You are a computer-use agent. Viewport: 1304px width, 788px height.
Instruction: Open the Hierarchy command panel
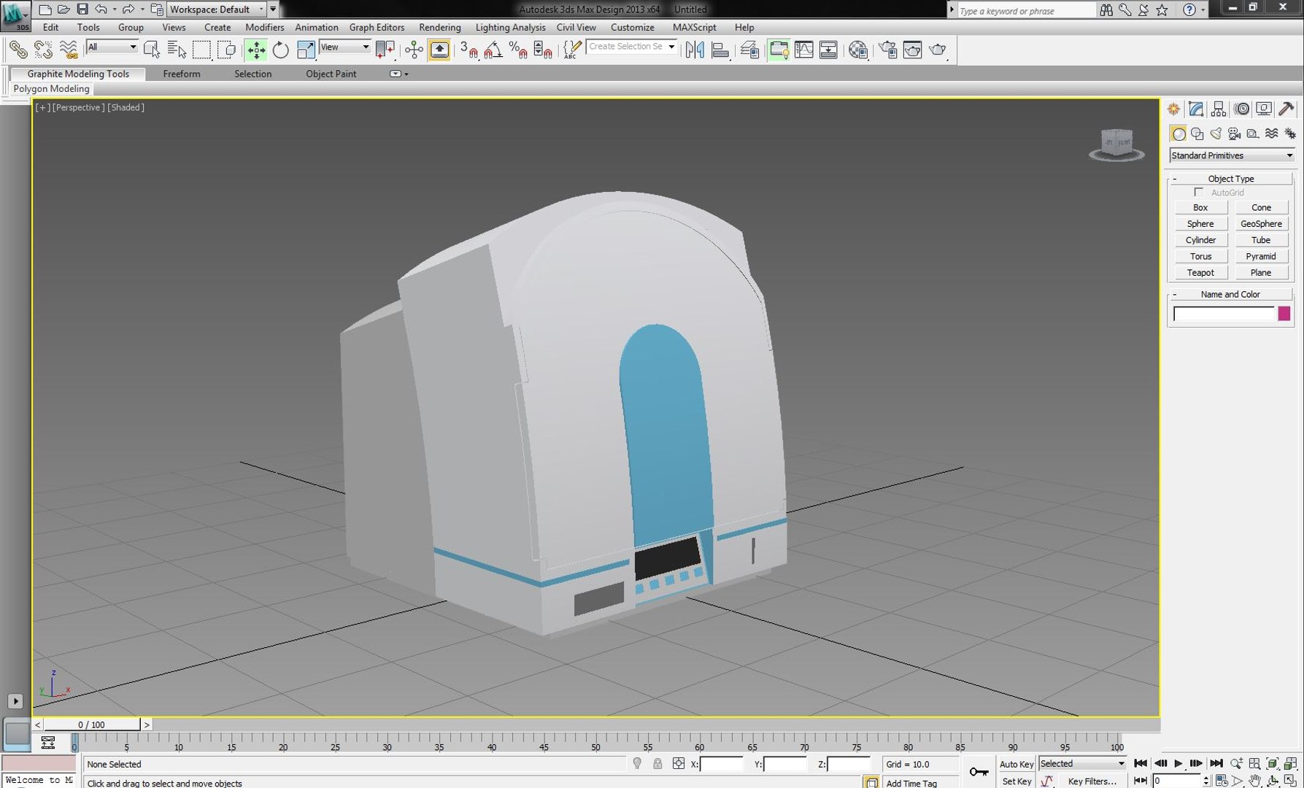pos(1219,109)
